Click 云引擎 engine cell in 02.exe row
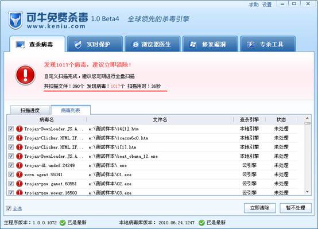 (249, 184)
